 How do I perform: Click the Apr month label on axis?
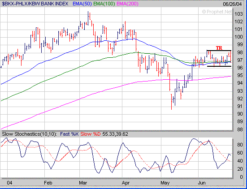pyautogui.click(x=126, y=183)
